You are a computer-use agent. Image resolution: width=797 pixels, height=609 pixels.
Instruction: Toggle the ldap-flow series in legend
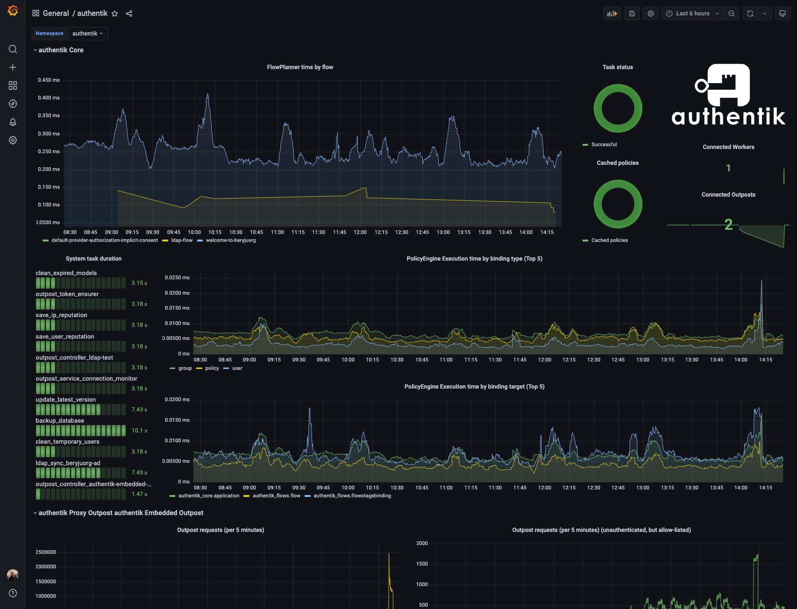pos(182,240)
